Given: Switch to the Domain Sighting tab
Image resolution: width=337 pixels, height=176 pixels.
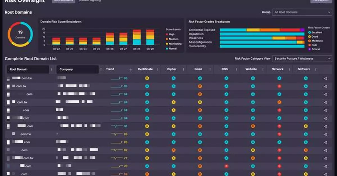Looking at the screenshot, I should [89, 1].
